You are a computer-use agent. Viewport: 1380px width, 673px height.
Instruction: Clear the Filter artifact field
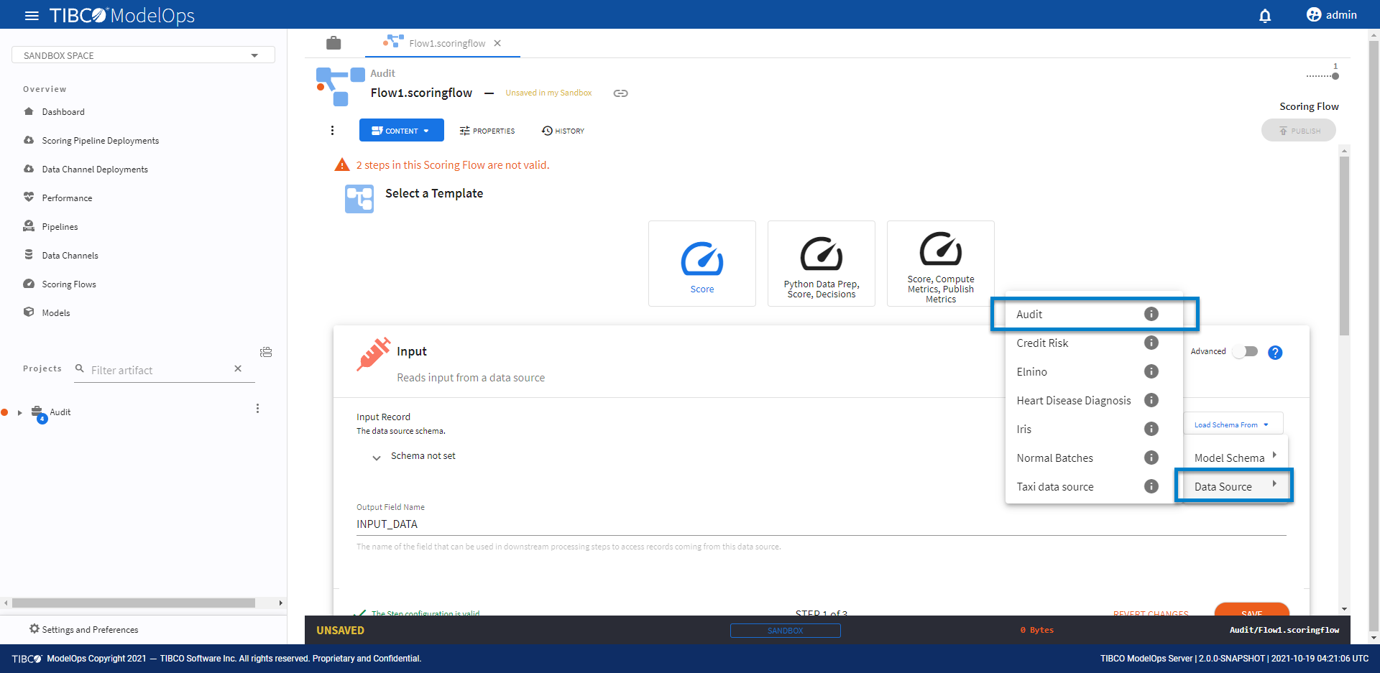point(238,368)
